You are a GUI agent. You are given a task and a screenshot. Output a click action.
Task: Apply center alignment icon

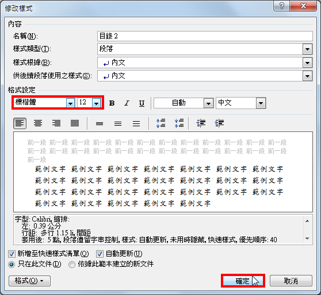pyautogui.click(x=38, y=123)
